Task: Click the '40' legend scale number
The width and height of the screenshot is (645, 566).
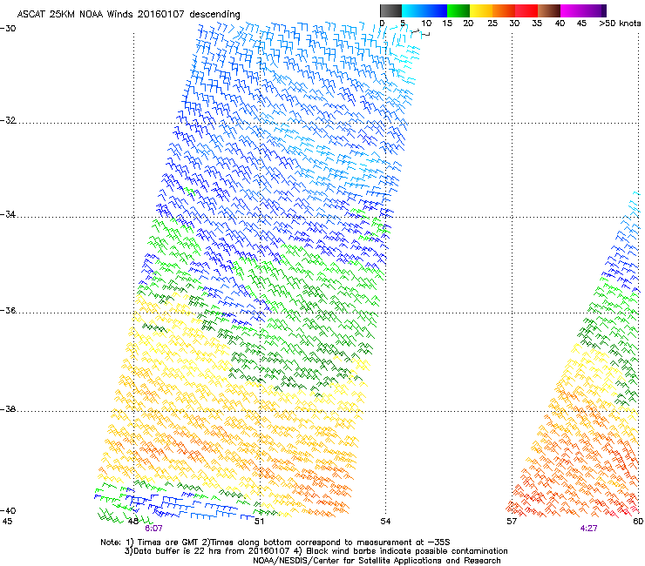Action: (x=560, y=24)
